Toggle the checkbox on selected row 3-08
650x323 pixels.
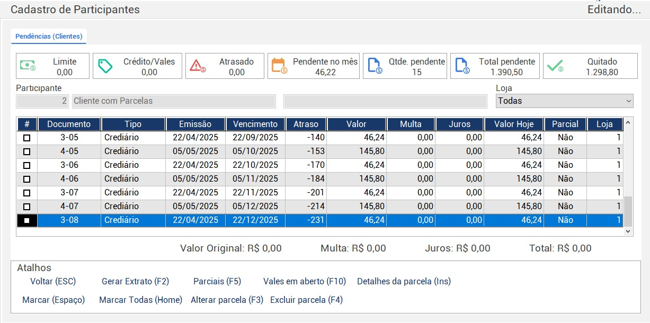click(x=26, y=220)
